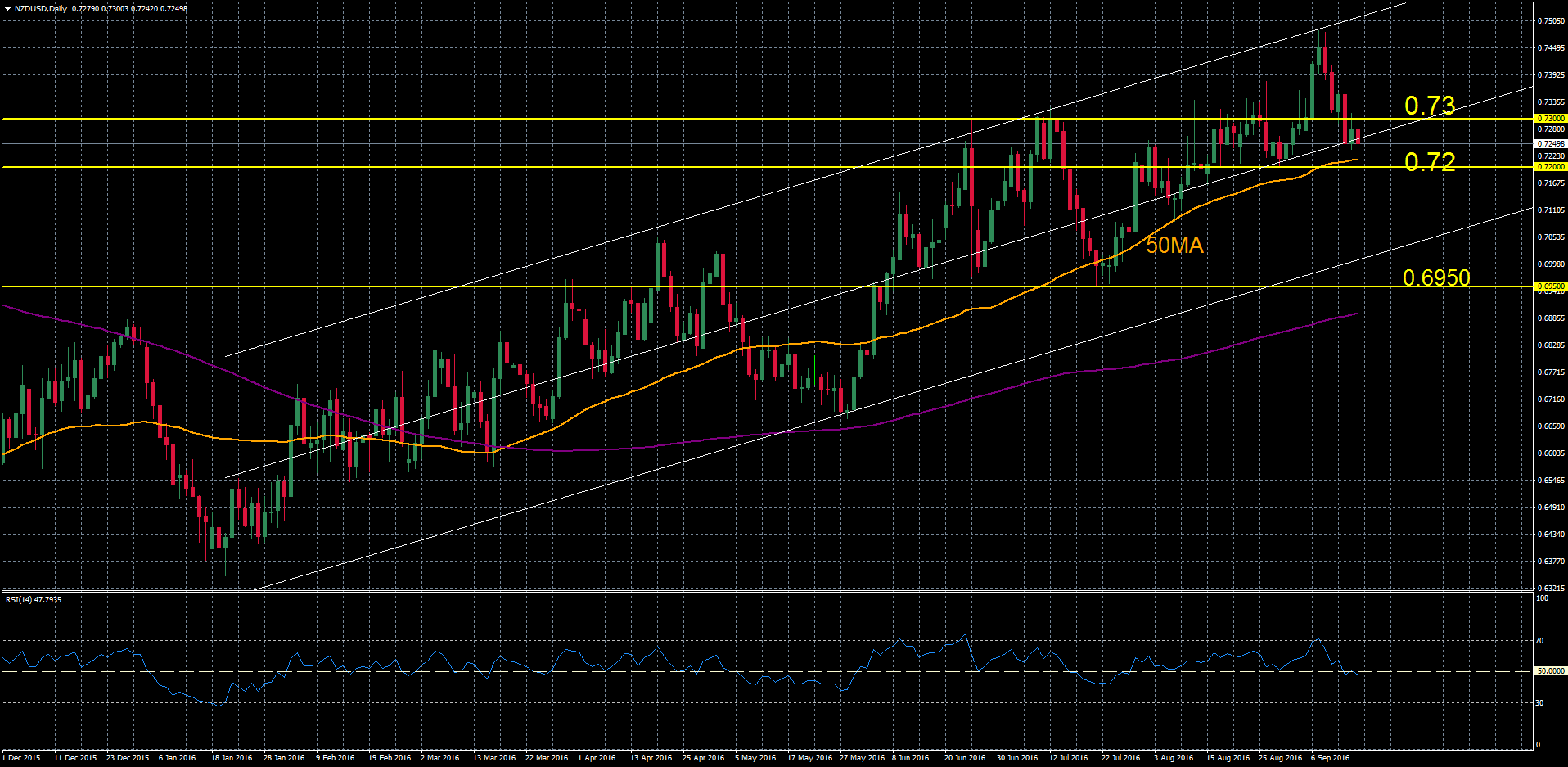Screen dimensions: 1568x767
Task: Click the 0.73355 price axis label
Action: tap(1552, 102)
